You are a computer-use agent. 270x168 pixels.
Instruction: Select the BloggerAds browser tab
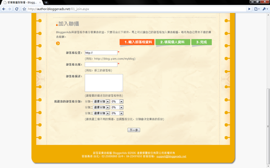[22, 3]
